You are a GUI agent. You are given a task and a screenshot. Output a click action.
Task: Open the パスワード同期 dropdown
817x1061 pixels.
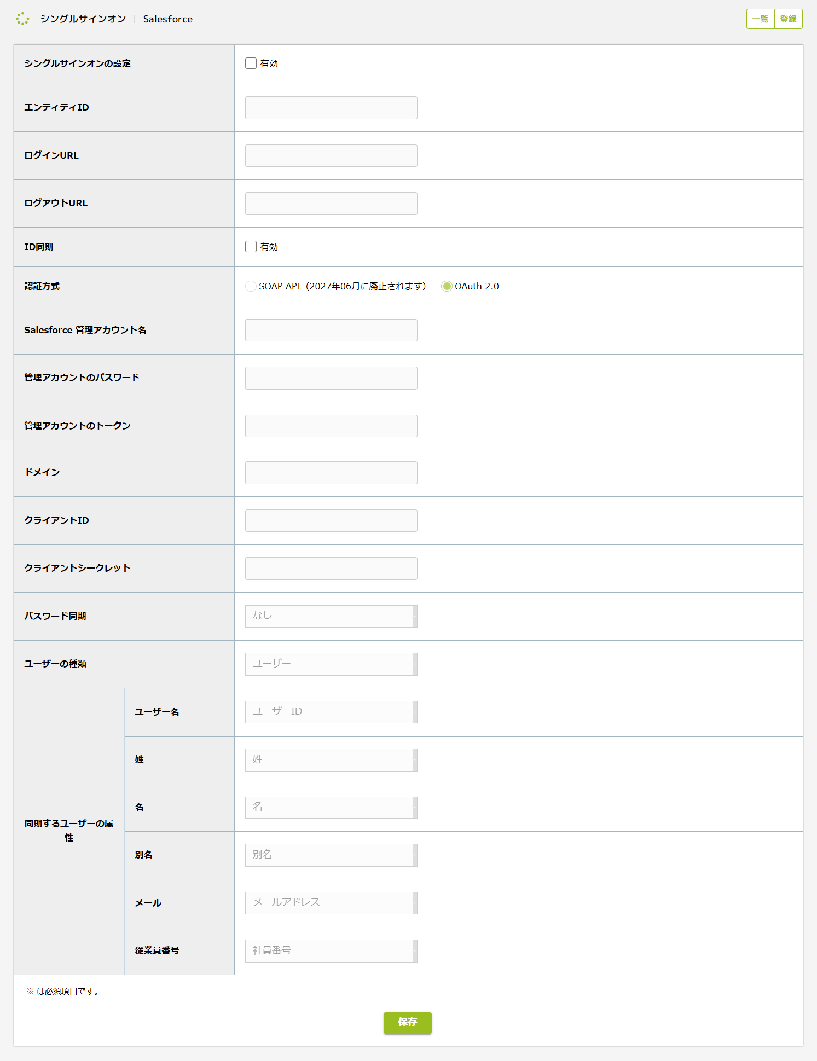pyautogui.click(x=331, y=616)
